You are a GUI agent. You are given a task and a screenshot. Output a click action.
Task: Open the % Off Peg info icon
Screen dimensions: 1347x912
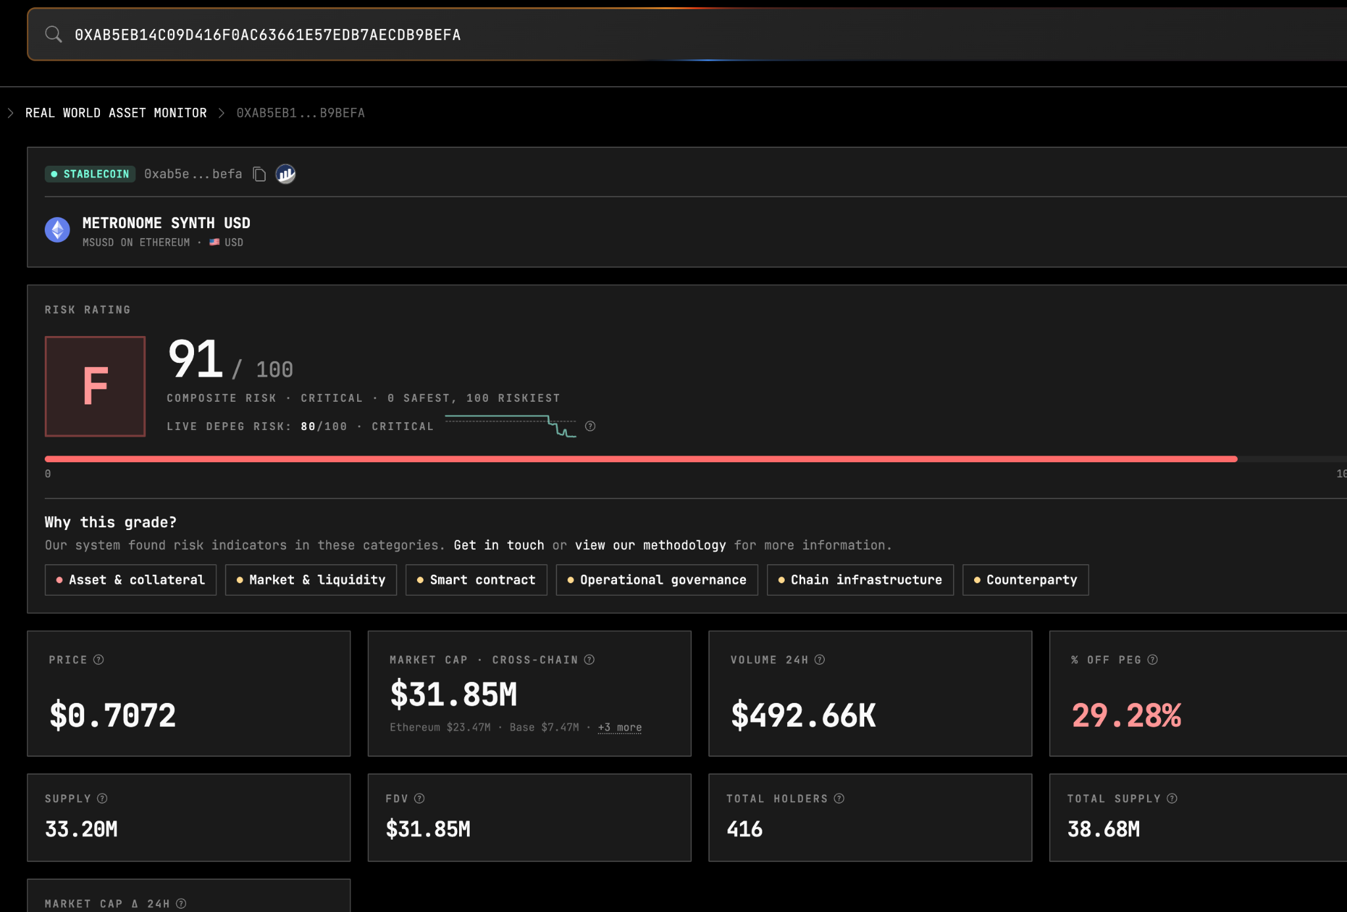[x=1152, y=660]
